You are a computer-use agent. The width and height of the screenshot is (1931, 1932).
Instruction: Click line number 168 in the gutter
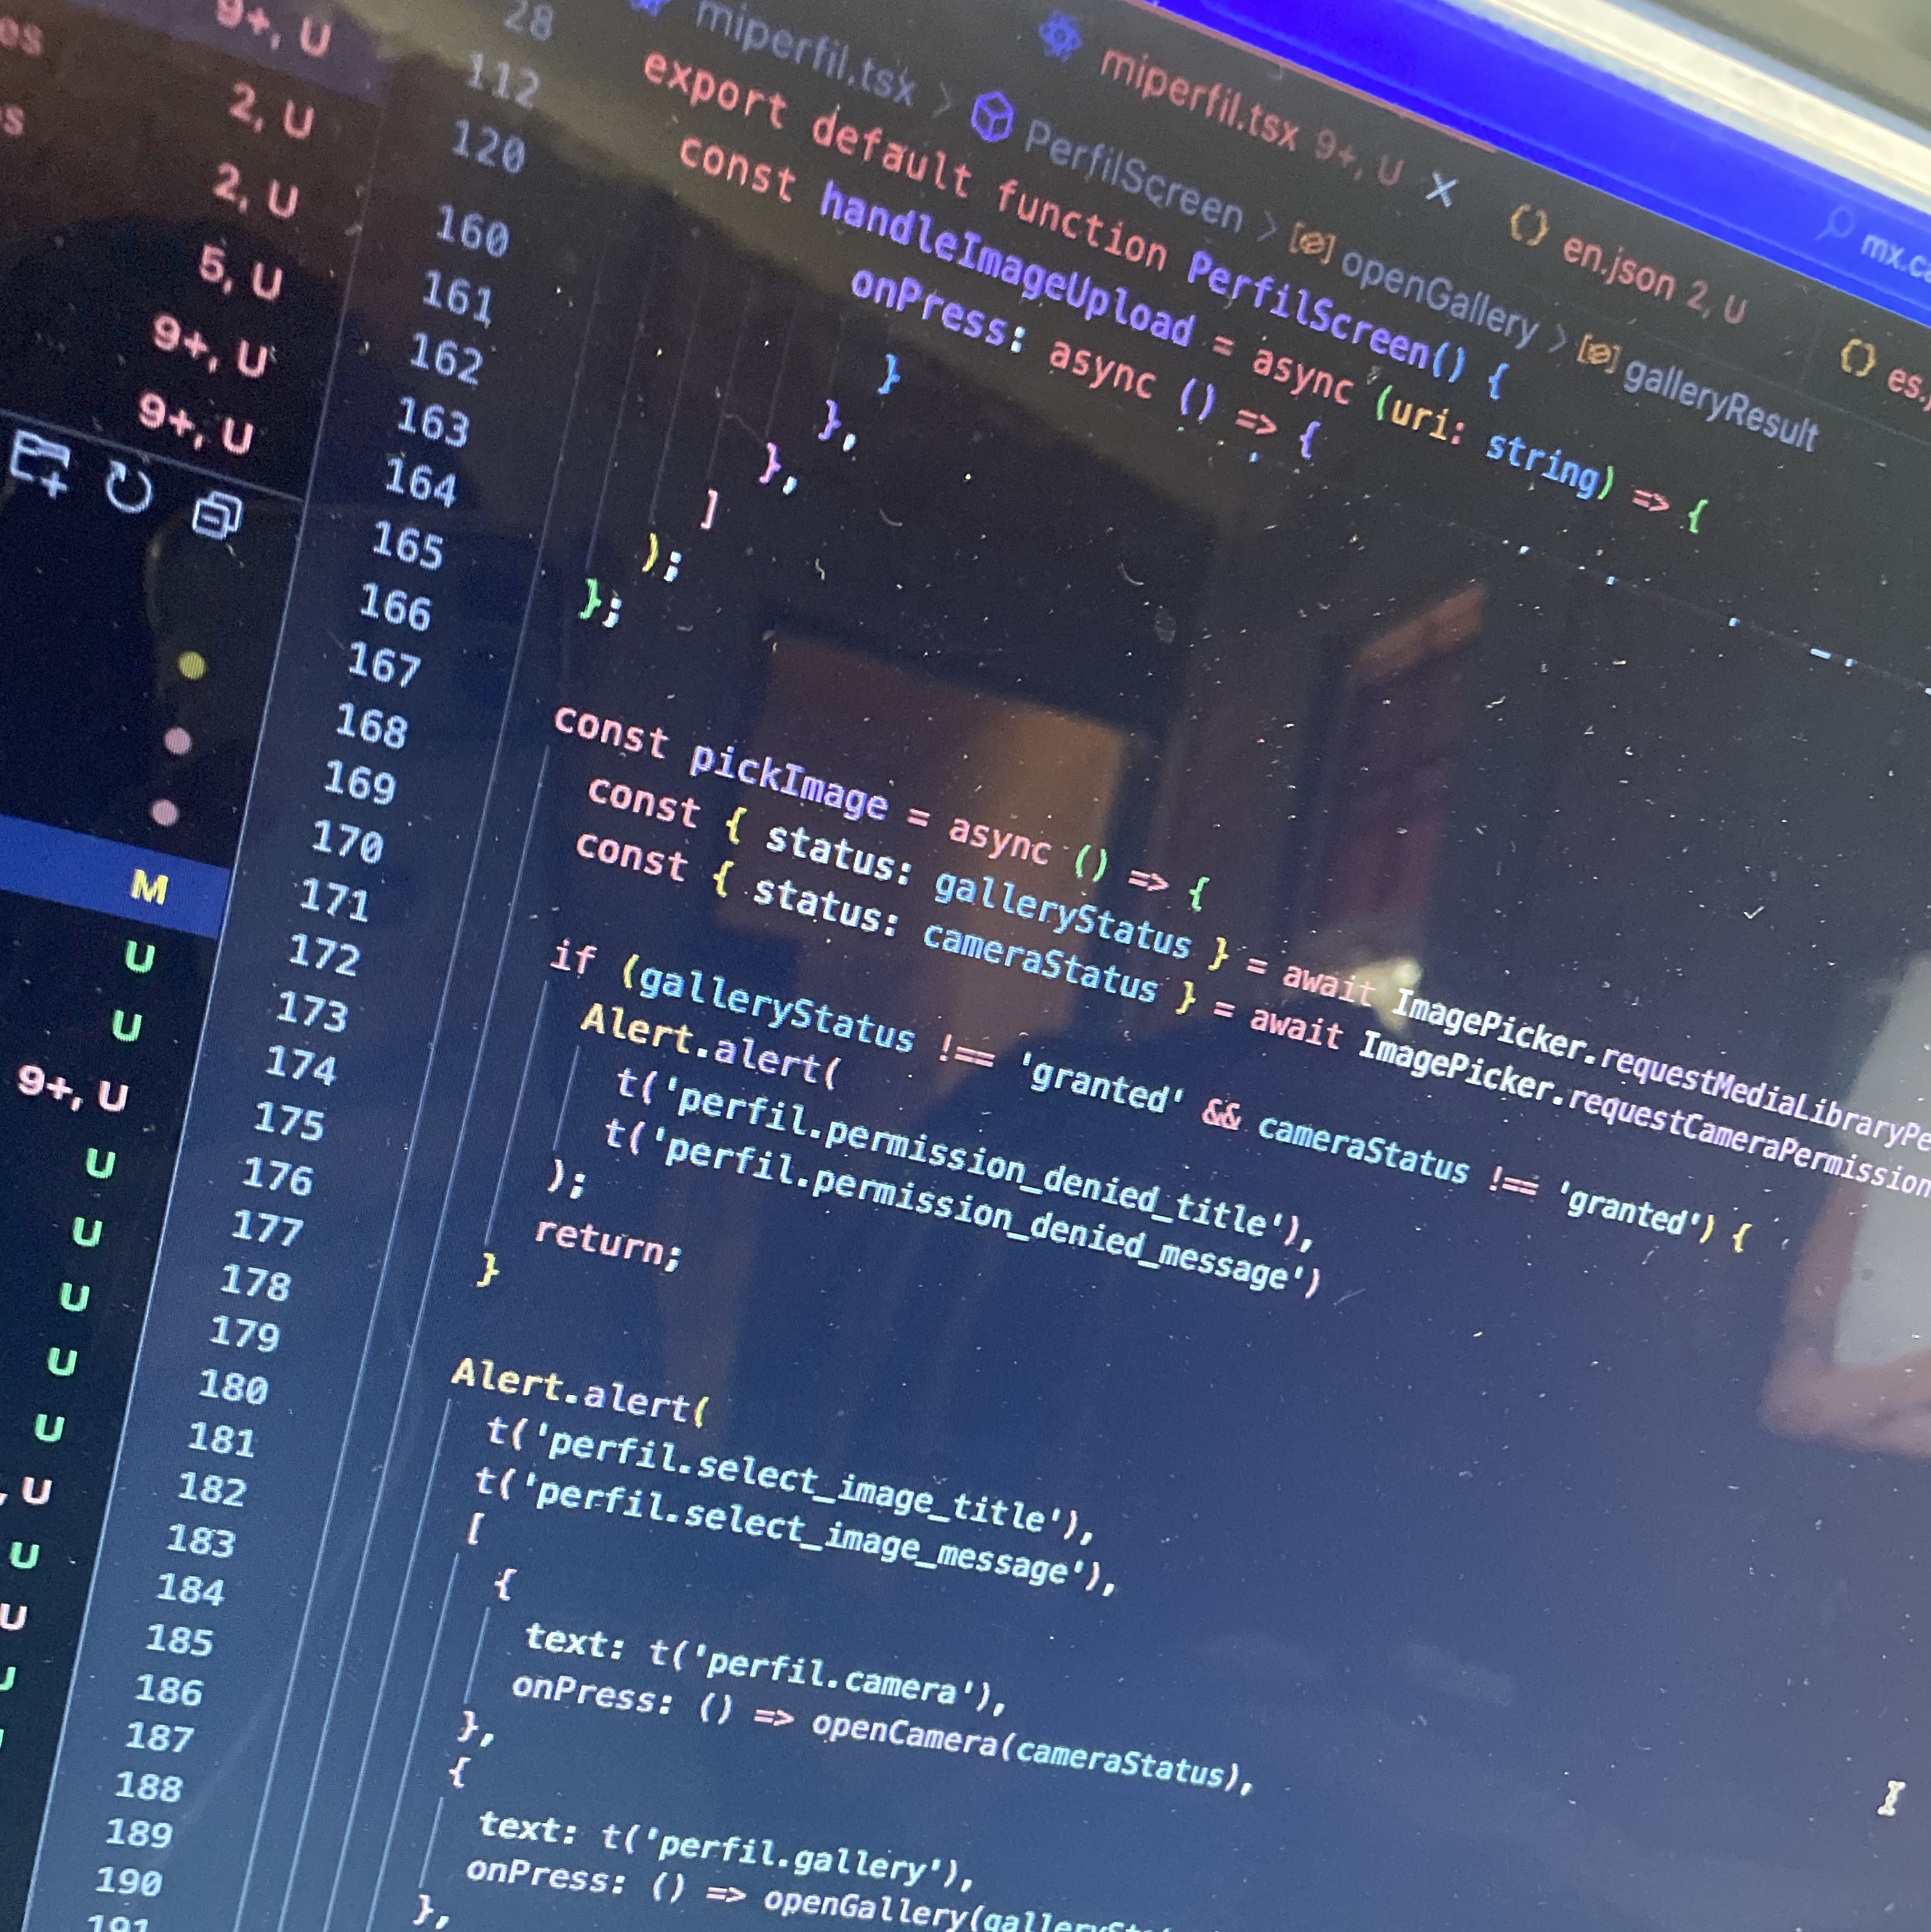click(371, 726)
